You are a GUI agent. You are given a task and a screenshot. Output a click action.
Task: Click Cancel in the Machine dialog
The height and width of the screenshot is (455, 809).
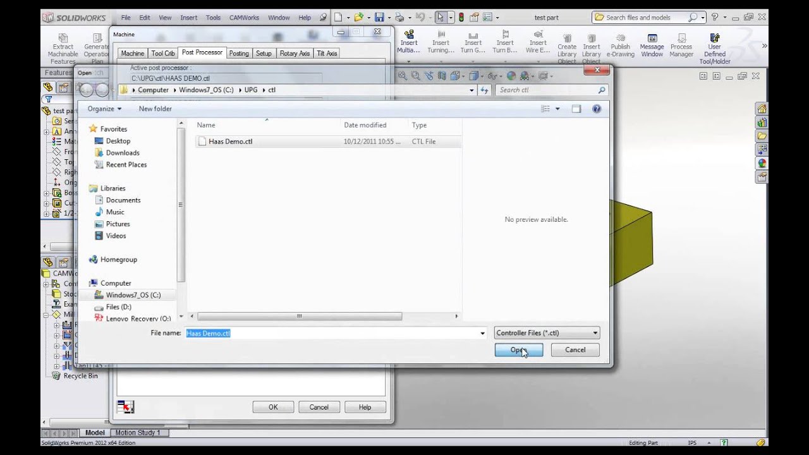click(319, 407)
